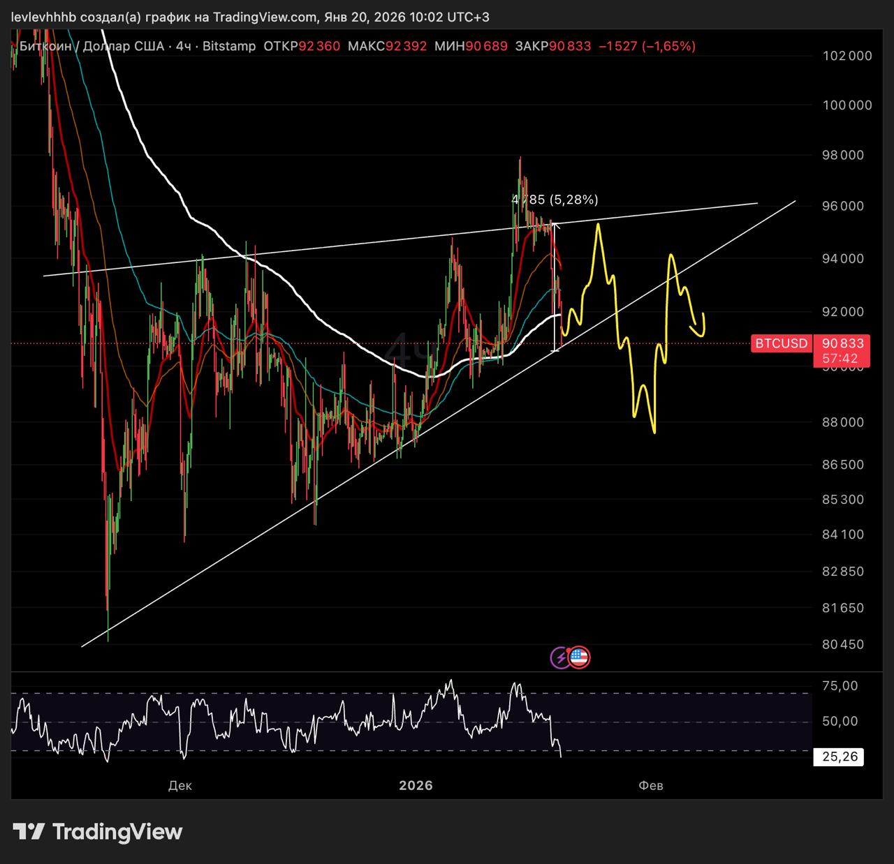Click the Bitstamp exchange label
The width and height of the screenshot is (894, 864).
pos(229,46)
